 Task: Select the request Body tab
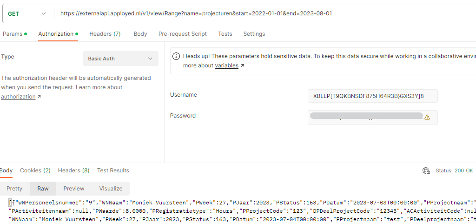pyautogui.click(x=140, y=33)
